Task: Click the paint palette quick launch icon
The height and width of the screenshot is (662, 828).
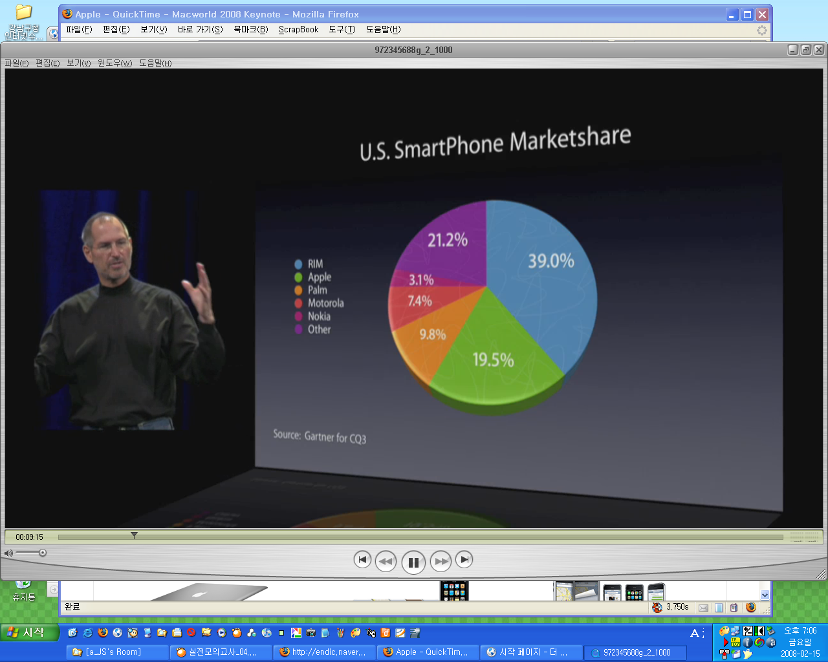Action: click(355, 633)
